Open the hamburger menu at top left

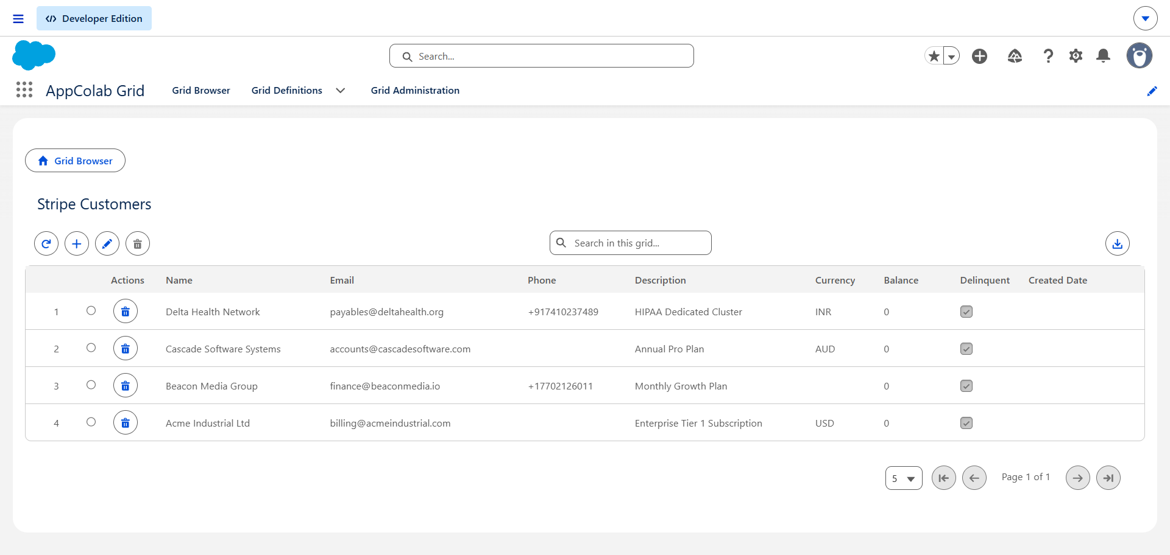click(18, 19)
